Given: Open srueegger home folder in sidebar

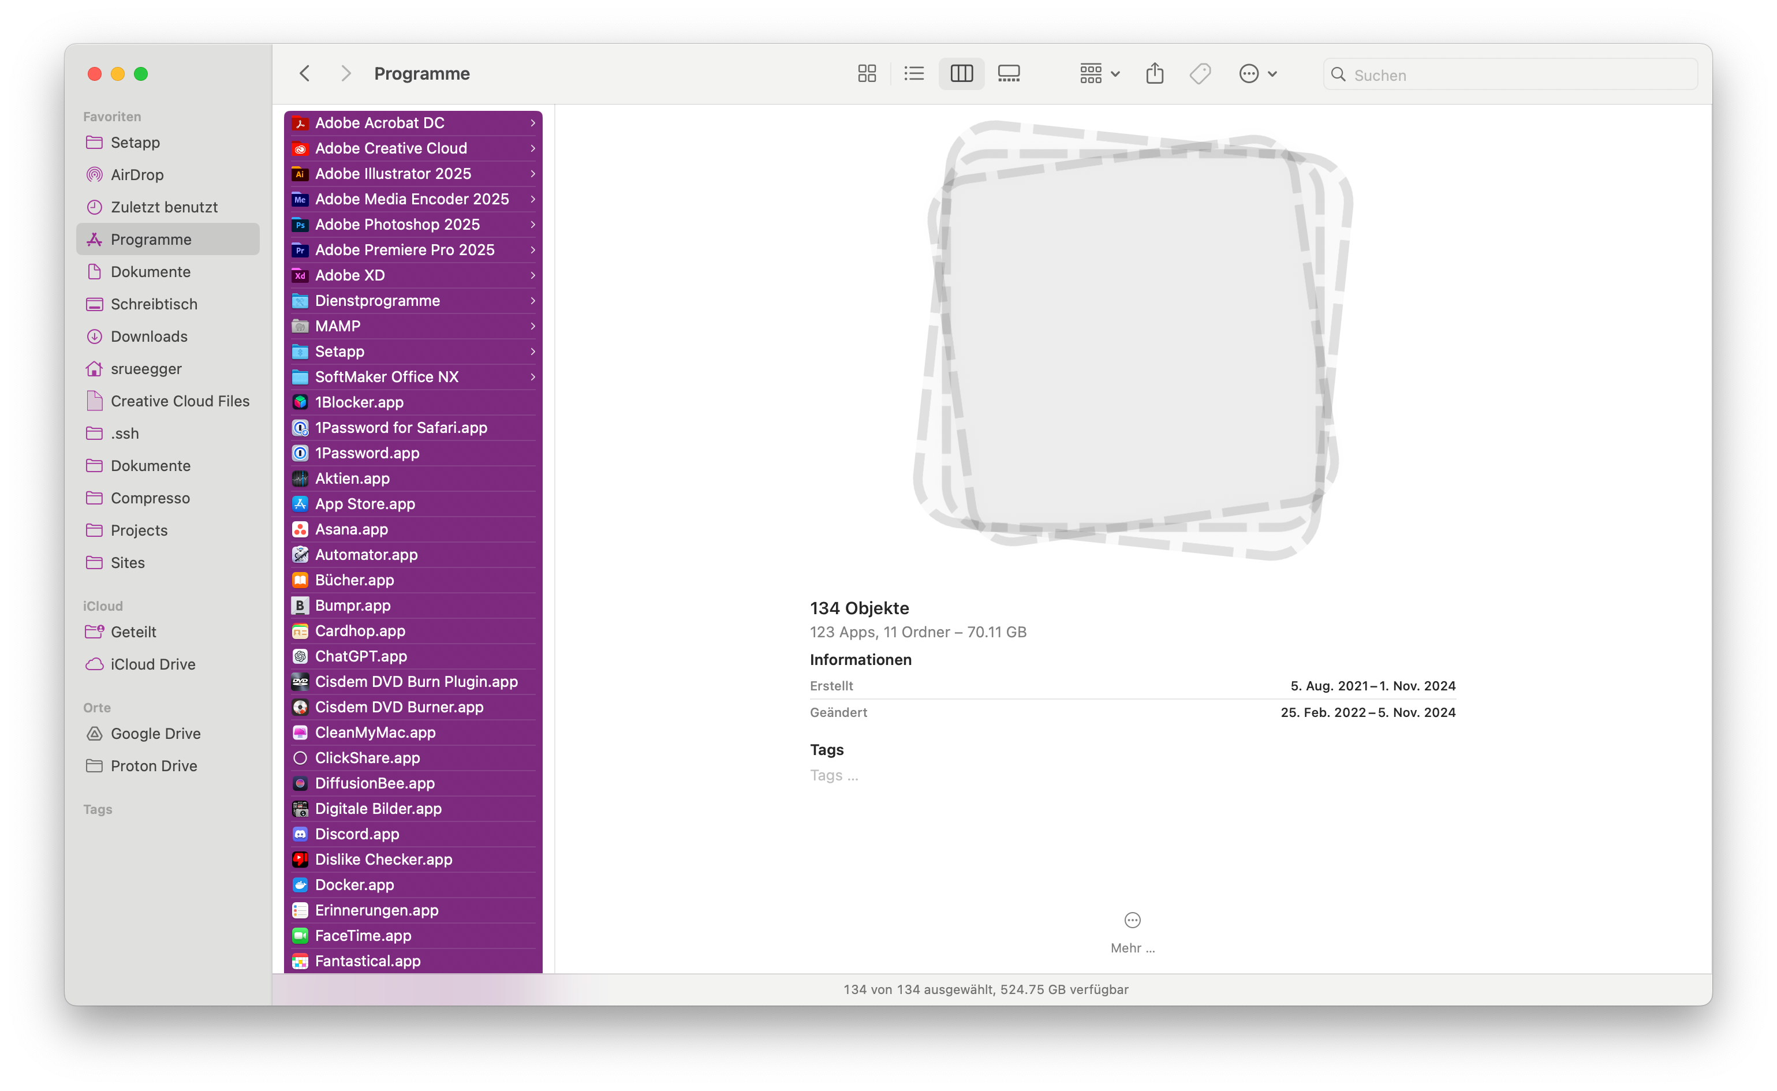Looking at the screenshot, I should coord(168,369).
